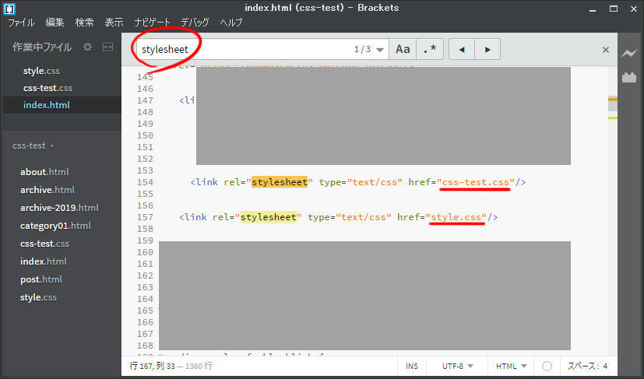
Task: Change HTML language mode dropdown
Action: click(x=511, y=367)
